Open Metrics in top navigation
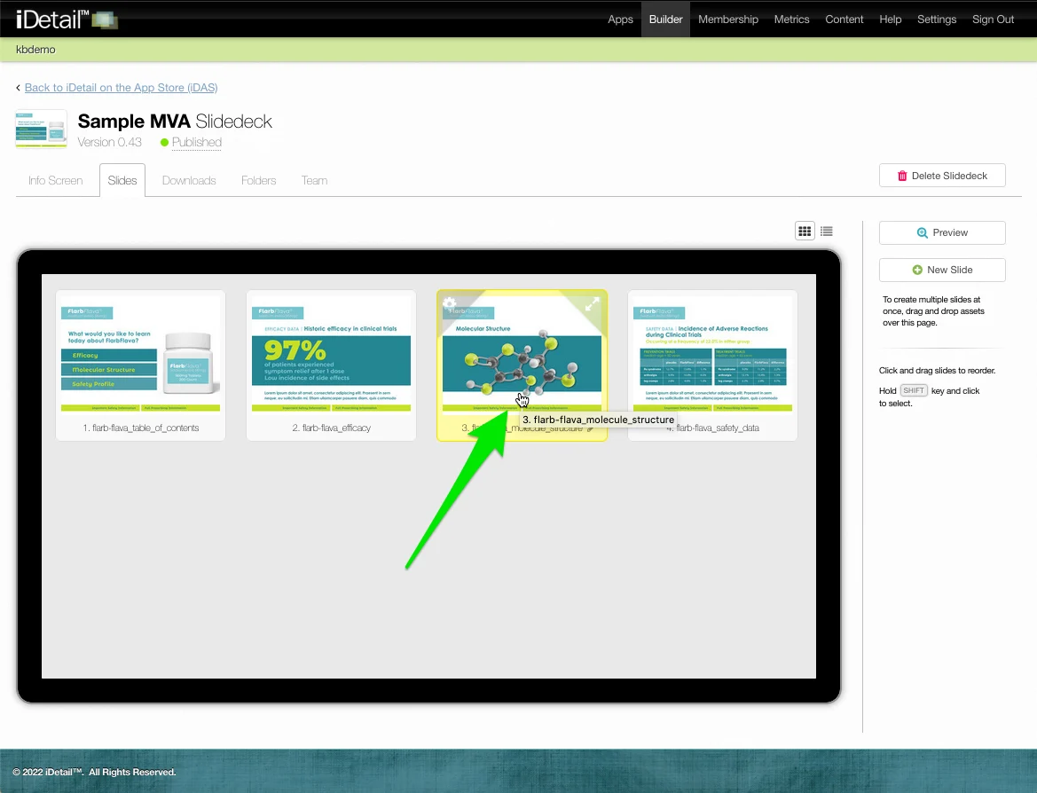This screenshot has height=793, width=1037. tap(791, 20)
